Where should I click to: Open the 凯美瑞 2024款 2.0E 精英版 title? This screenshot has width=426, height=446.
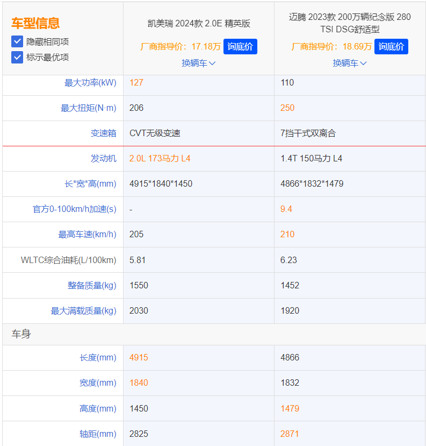tap(199, 24)
